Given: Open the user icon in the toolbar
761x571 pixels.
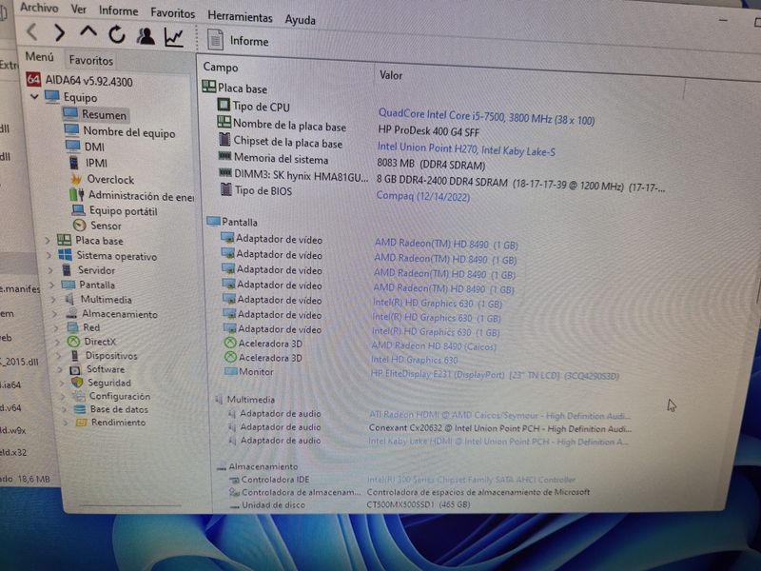Looking at the screenshot, I should click(x=146, y=36).
